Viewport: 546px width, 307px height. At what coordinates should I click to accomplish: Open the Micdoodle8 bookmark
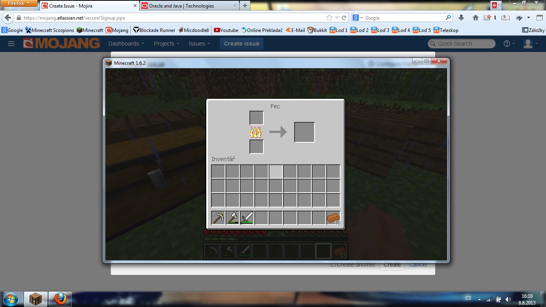(x=193, y=30)
